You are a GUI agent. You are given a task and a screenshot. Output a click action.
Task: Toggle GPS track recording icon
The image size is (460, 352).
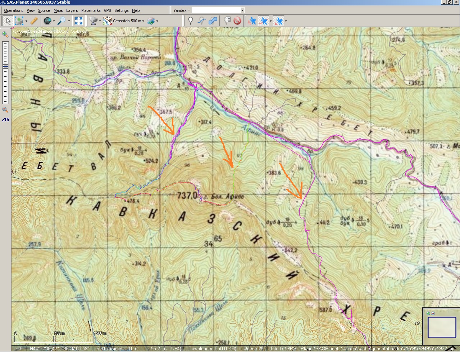(x=264, y=21)
